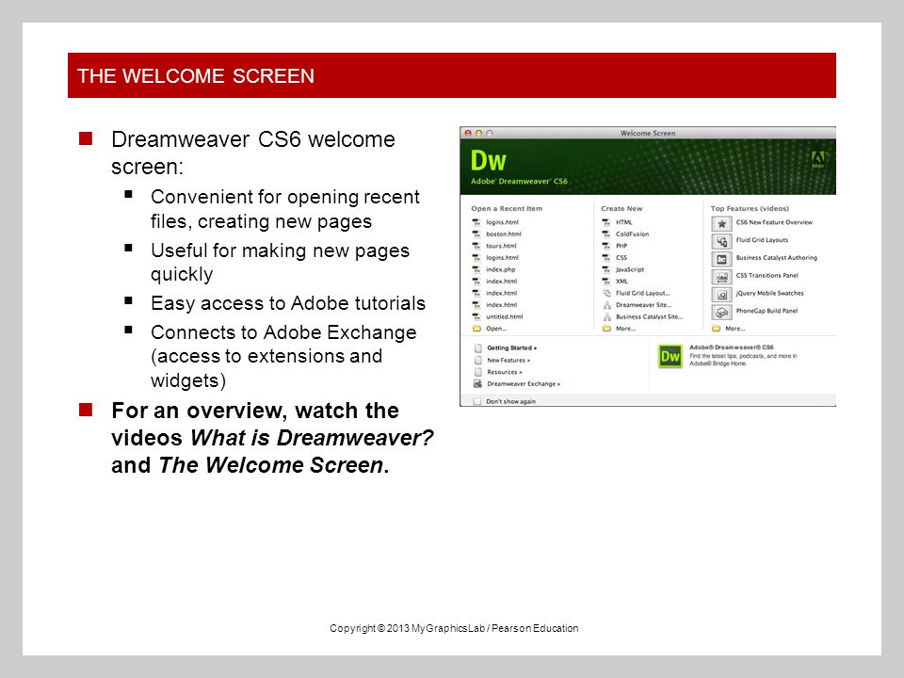Open the New Features link
Screen dimensions: 904x678
(x=508, y=361)
